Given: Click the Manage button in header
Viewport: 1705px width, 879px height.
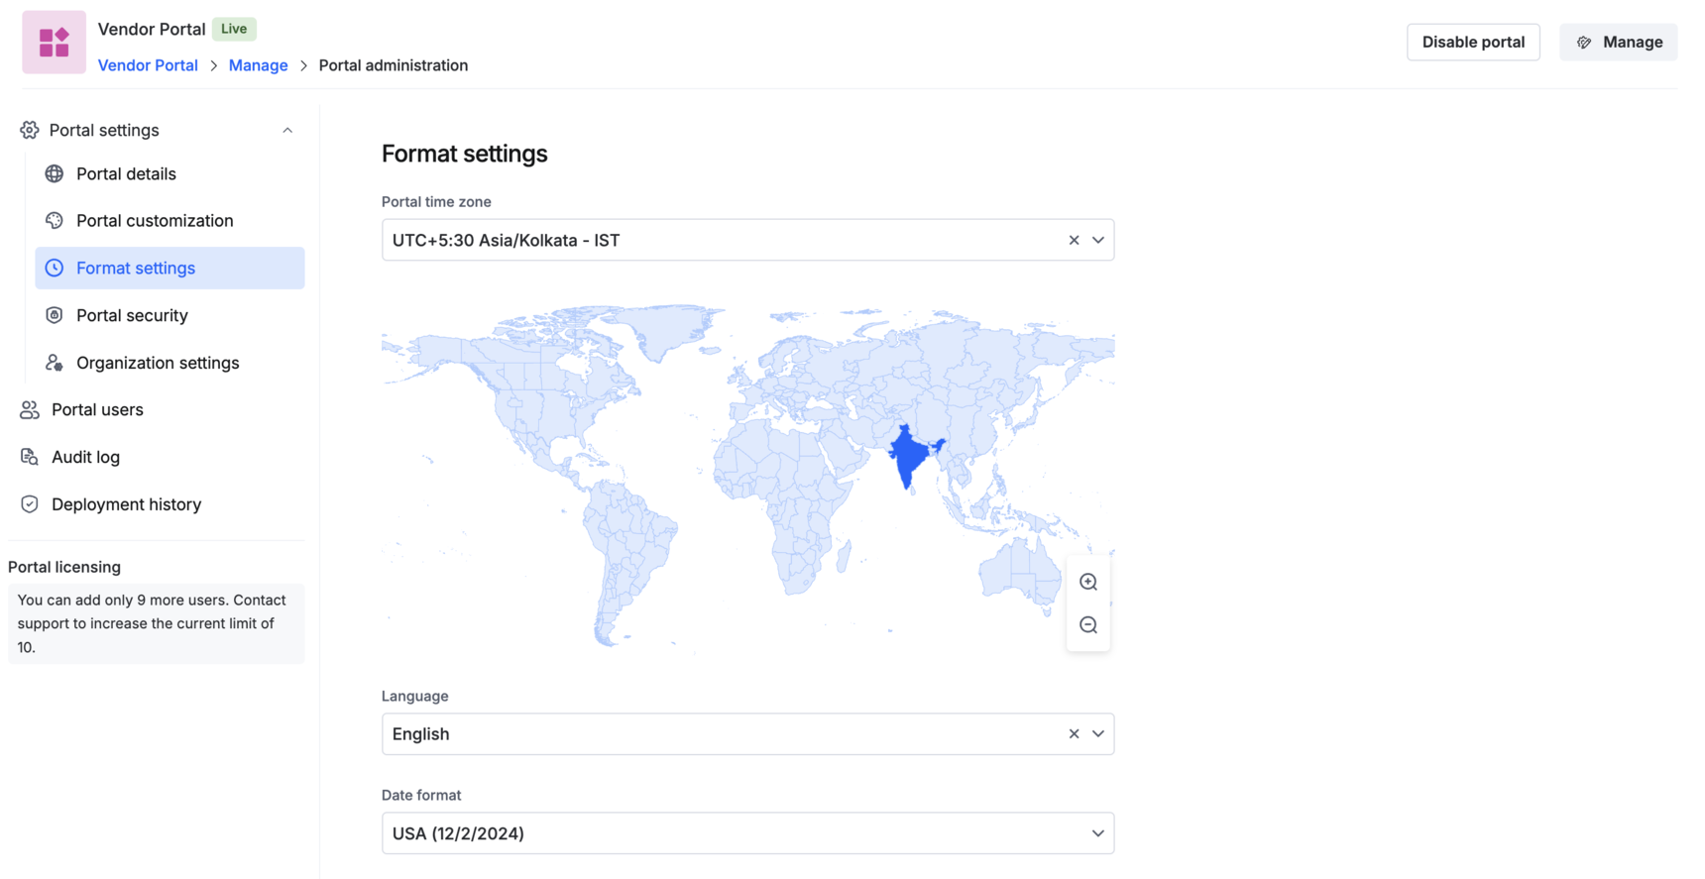Looking at the screenshot, I should 1618,42.
